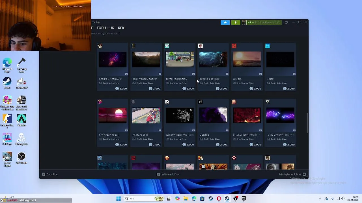Open Fall Guys desktop shortcut
362x203 pixels.
click(x=7, y=139)
